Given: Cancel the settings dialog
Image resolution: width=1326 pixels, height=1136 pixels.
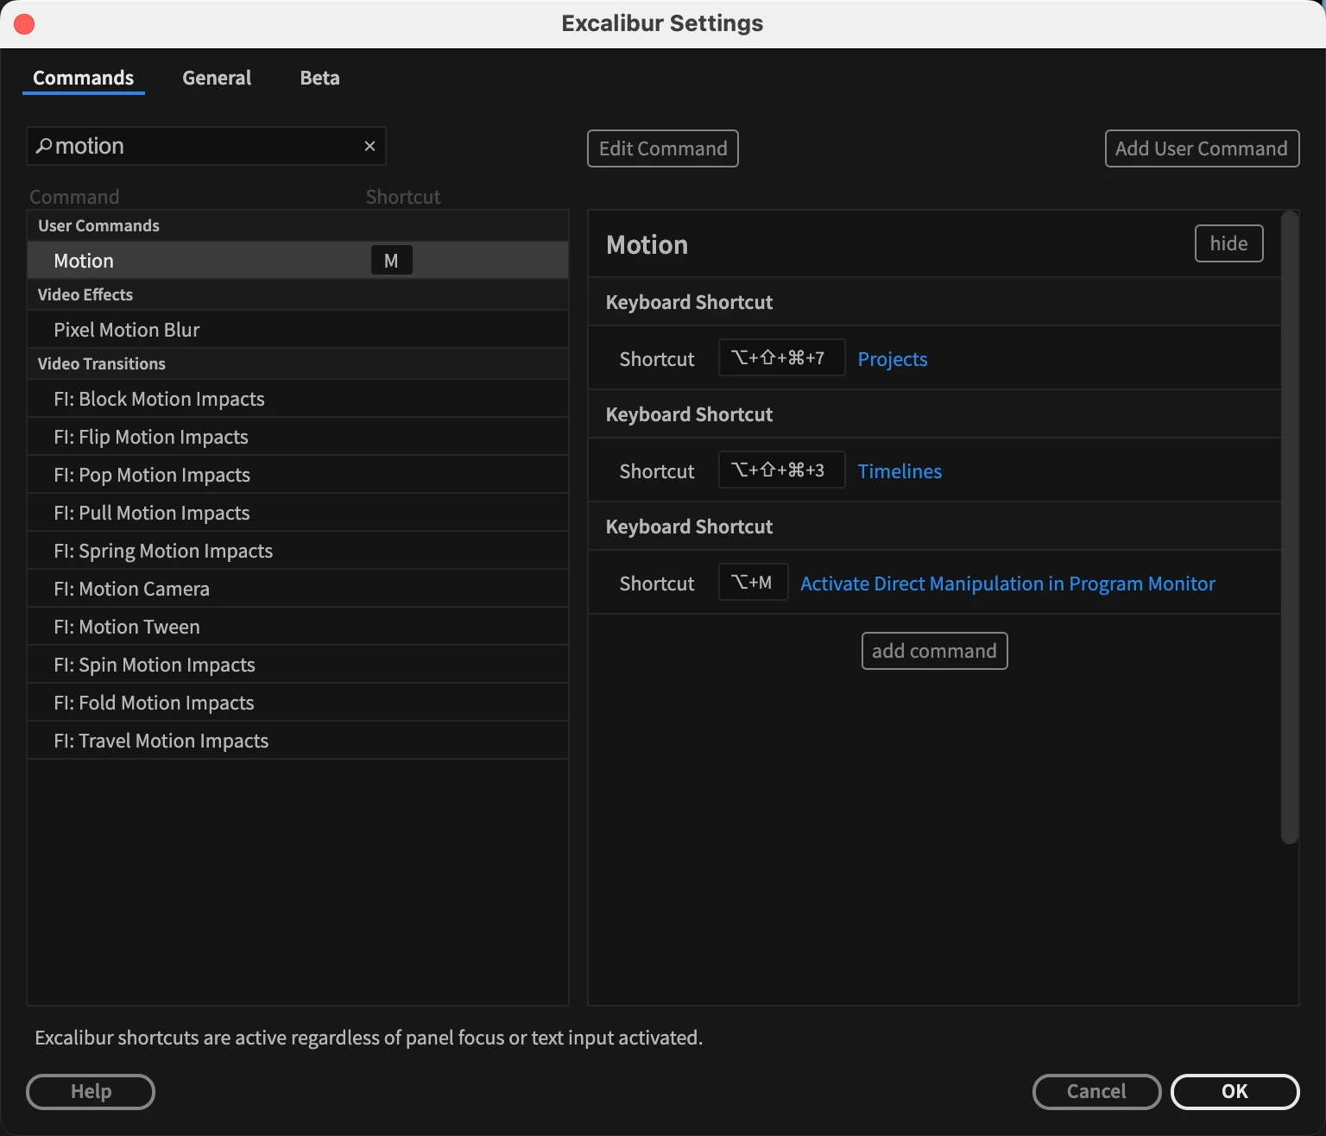Looking at the screenshot, I should [1096, 1091].
